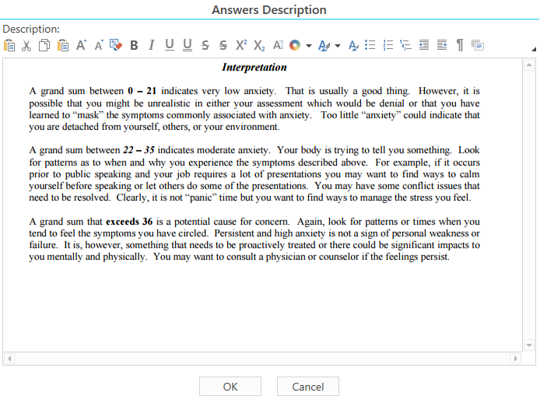Click the quoted word "panic" in second paragraph
This screenshot has height=403, width=540.
click(201, 198)
